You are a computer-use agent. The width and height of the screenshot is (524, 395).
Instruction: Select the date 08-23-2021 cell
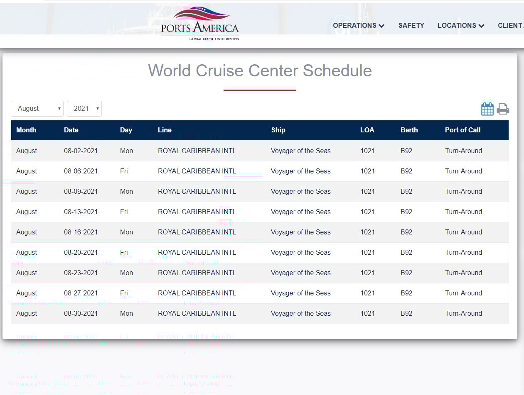click(81, 273)
